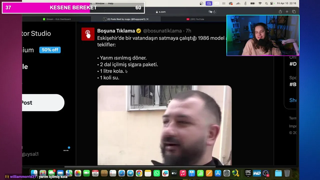This screenshot has height=180, width=320.
Task: Click the x.com address bar
Action: 160,12
